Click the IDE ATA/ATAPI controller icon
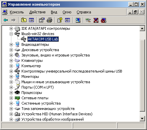Viewport: 147px width, 130px height. [17, 28]
